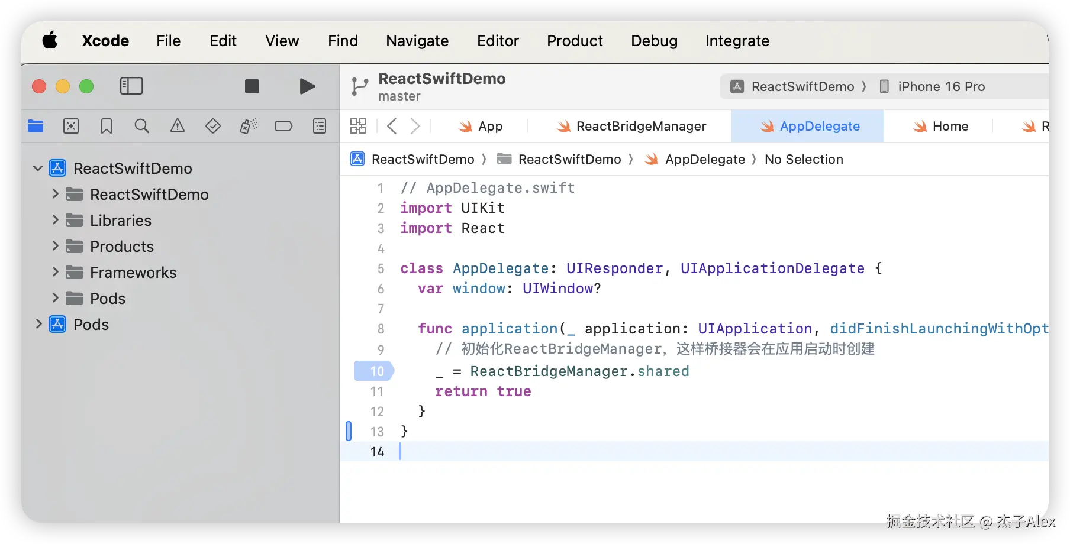Show the Source Control navigator
Viewport: 1070px width, 544px height.
[x=71, y=126]
